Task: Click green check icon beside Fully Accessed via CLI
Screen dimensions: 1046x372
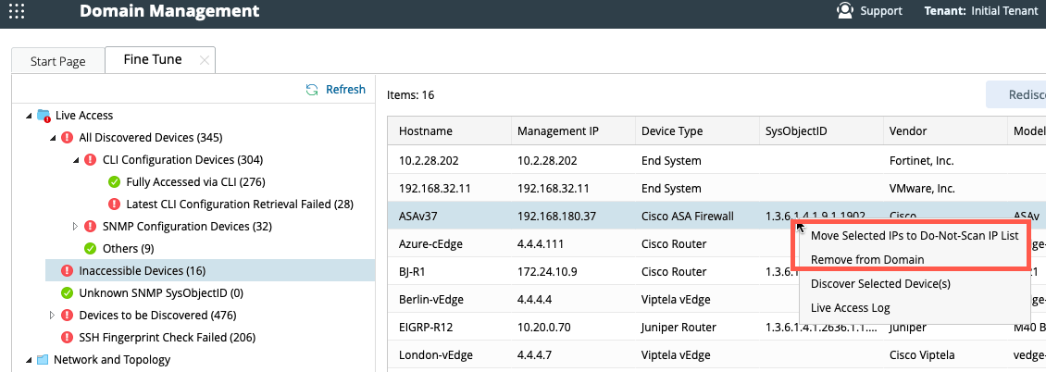Action: pos(114,182)
